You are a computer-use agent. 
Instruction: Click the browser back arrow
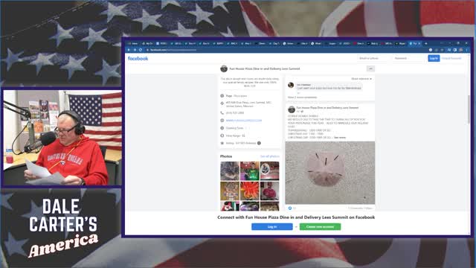[x=129, y=50]
